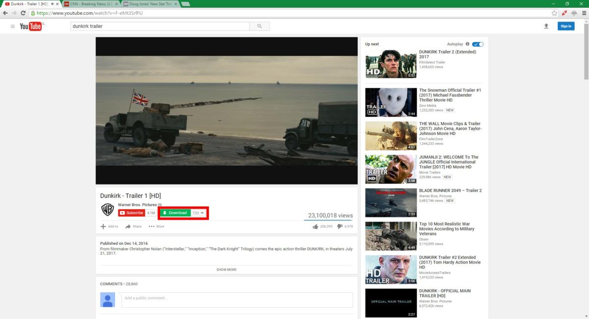
Task: Click 'Published on Dec 14, 2016' text
Action: (x=124, y=243)
